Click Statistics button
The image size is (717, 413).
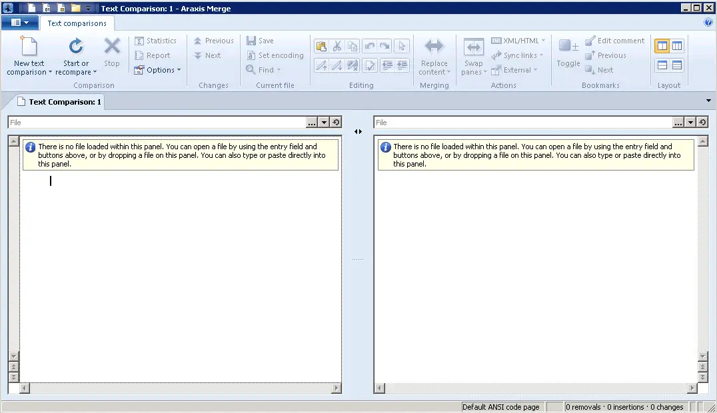(x=155, y=41)
